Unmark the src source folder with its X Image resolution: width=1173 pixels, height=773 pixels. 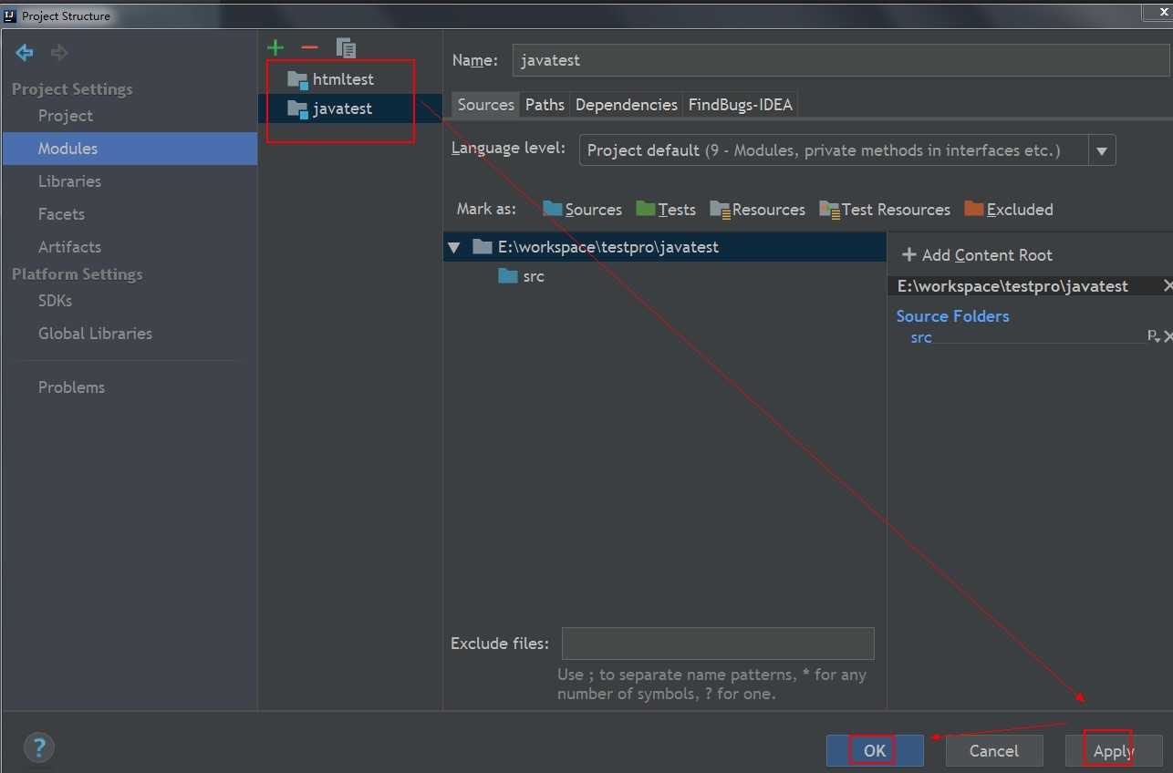coord(1168,336)
